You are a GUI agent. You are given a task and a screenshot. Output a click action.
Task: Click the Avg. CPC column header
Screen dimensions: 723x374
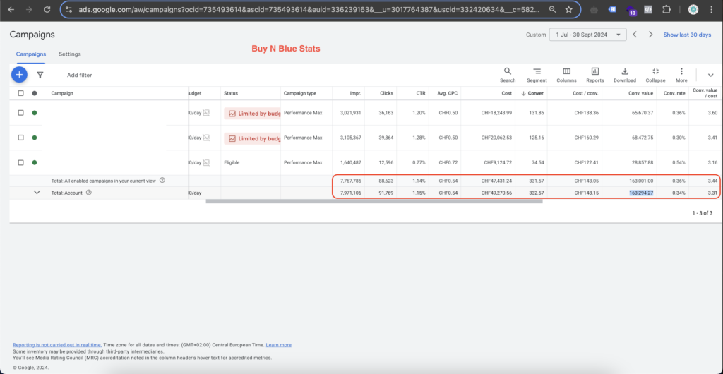pyautogui.click(x=447, y=93)
